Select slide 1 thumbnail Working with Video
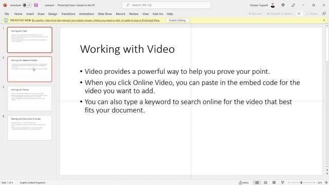The image size is (329, 185). coord(30,40)
